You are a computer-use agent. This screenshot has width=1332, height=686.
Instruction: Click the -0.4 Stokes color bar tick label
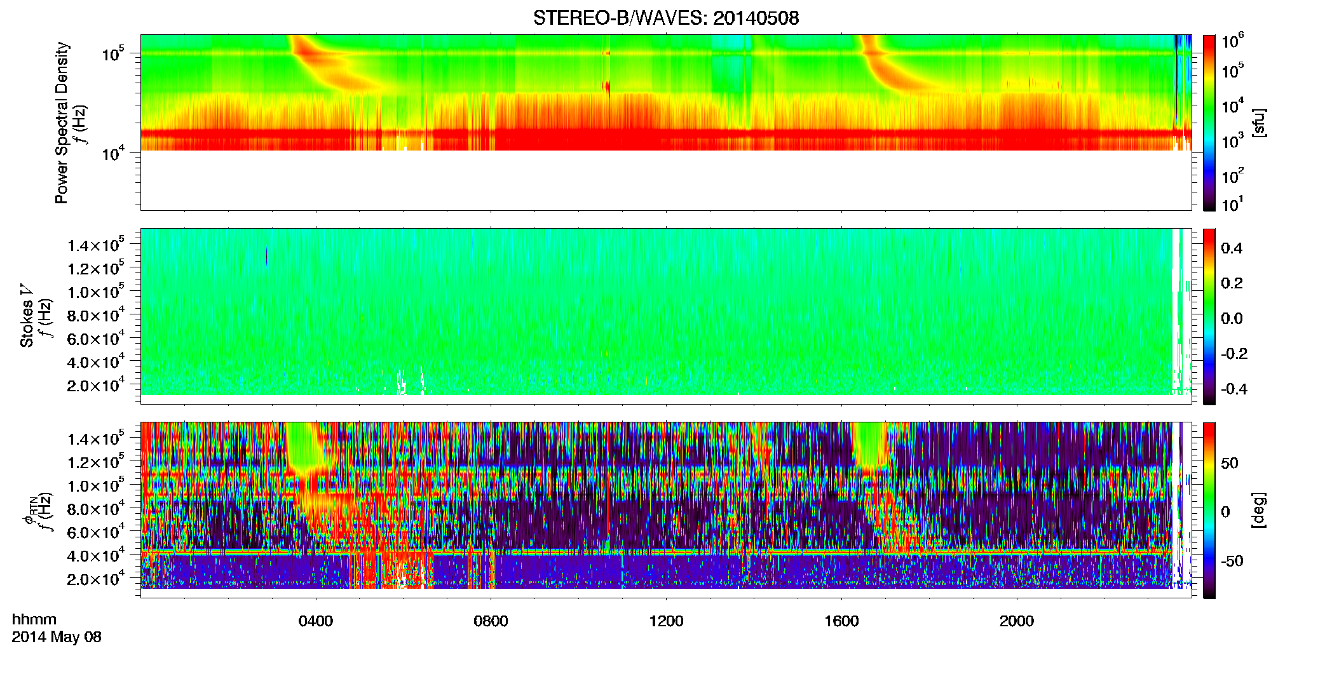[x=1234, y=389]
